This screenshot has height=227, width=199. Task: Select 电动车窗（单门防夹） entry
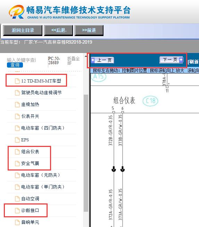(x=43, y=187)
